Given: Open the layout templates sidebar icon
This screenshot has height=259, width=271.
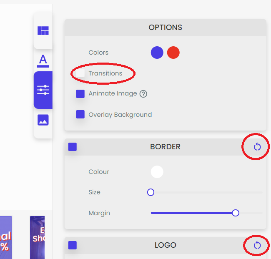Looking at the screenshot, I should coord(43,31).
